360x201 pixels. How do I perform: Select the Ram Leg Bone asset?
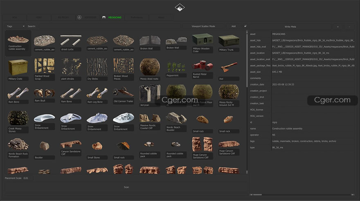point(97,95)
